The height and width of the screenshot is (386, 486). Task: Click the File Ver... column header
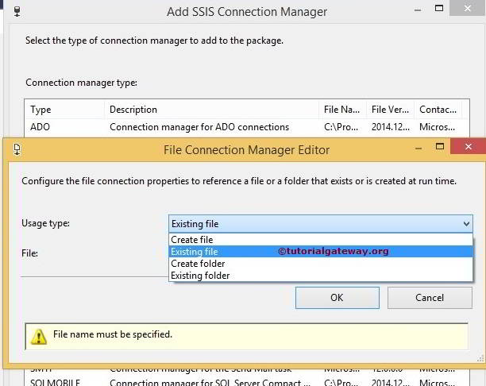tap(390, 110)
